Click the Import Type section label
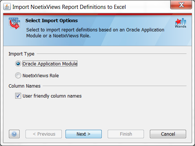The height and width of the screenshot is (146, 195). [x=21, y=54]
